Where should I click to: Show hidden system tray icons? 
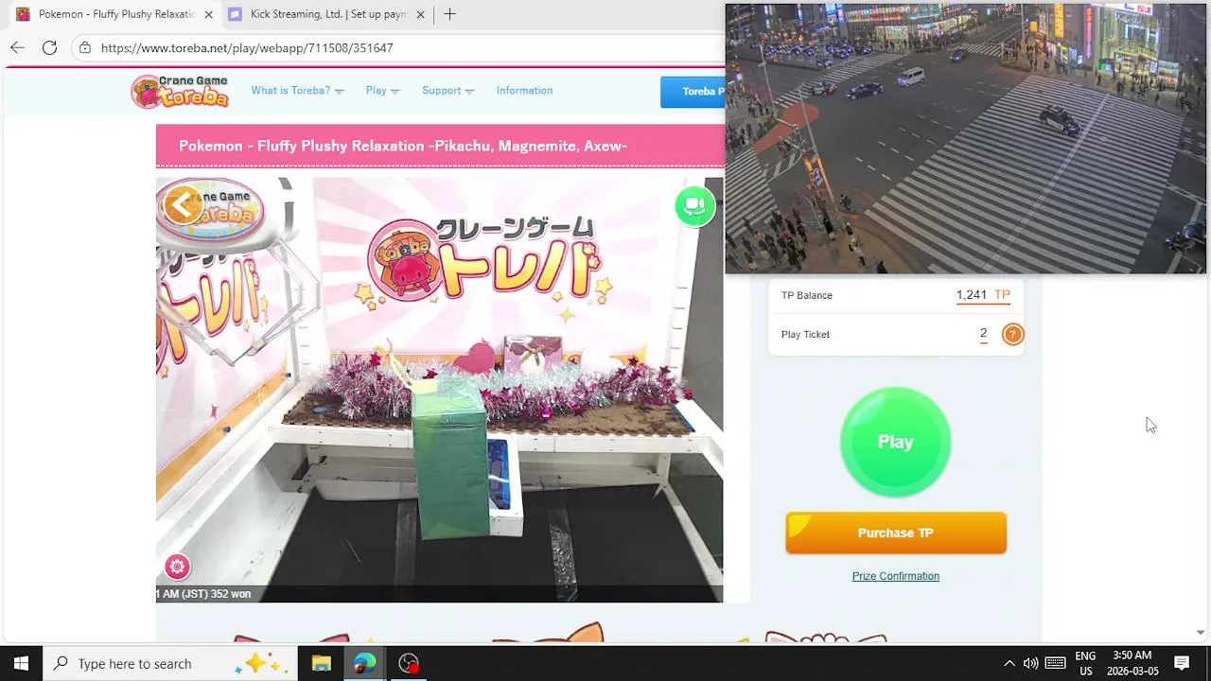click(x=1009, y=663)
